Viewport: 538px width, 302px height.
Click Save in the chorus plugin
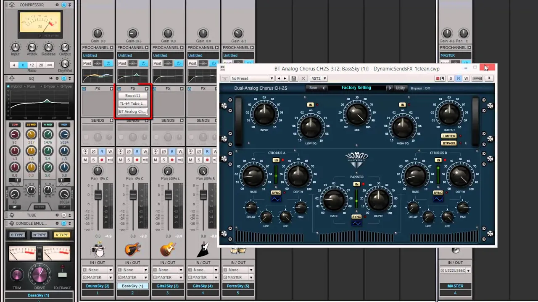313,88
